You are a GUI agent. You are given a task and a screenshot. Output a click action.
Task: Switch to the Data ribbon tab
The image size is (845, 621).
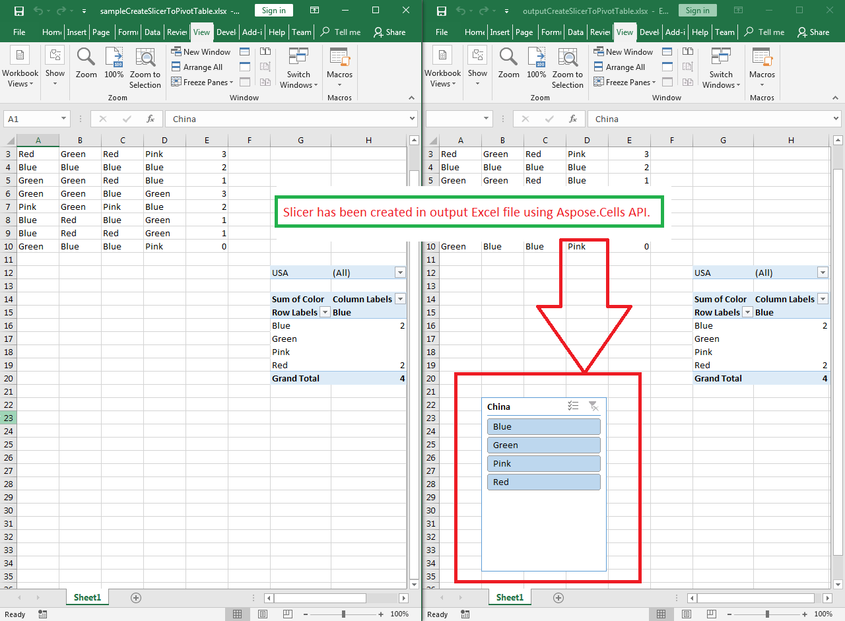152,32
